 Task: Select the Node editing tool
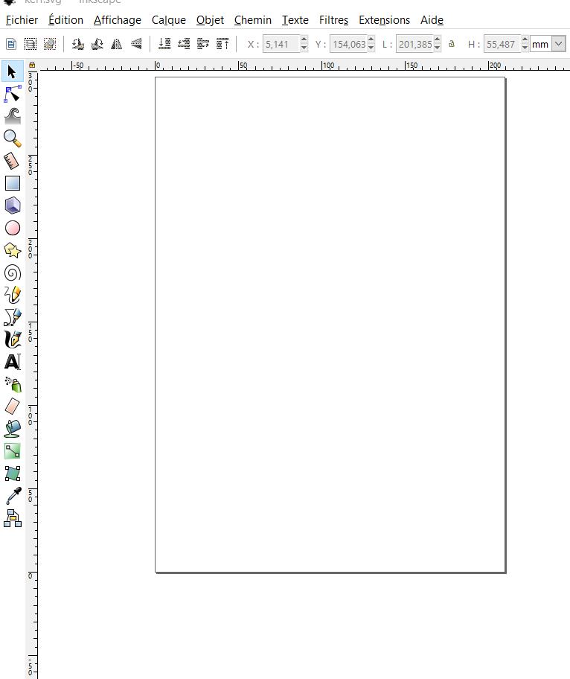click(12, 94)
